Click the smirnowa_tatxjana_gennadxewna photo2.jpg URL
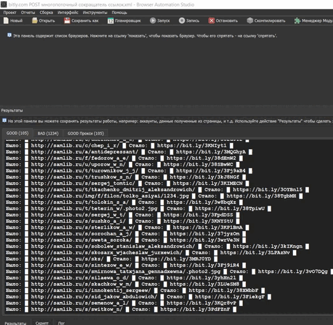 (x=126, y=272)
